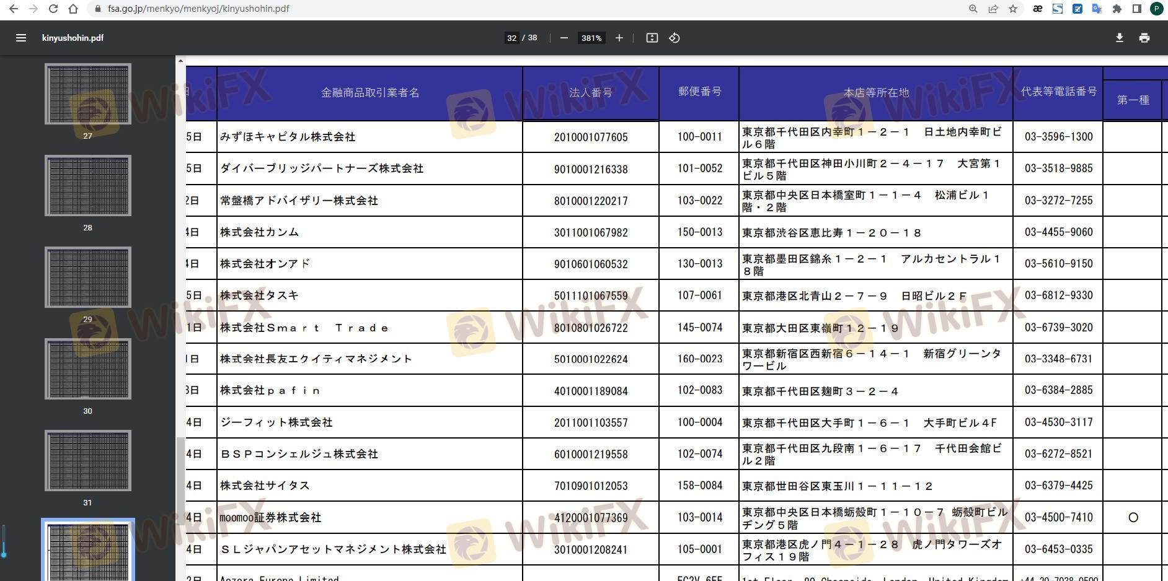
Task: Bookmark this page with star icon
Action: [x=1013, y=9]
